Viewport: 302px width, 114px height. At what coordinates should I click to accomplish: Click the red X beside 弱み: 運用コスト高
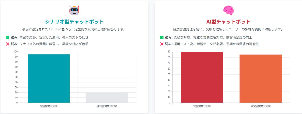pyautogui.click(x=162, y=44)
